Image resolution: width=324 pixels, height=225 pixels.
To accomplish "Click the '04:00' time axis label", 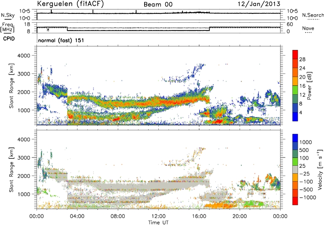I will [77, 216].
